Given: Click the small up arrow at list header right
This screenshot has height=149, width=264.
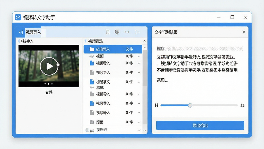Looking at the screenshot, I should point(144,41).
